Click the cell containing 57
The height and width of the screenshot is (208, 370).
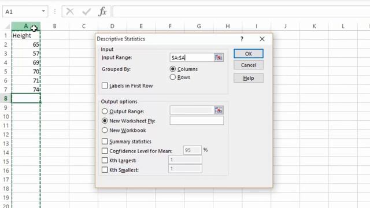coord(26,54)
